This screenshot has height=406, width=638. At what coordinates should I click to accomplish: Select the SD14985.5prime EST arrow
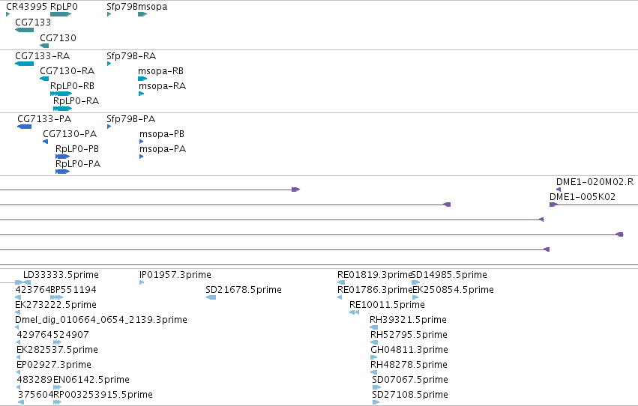415,282
